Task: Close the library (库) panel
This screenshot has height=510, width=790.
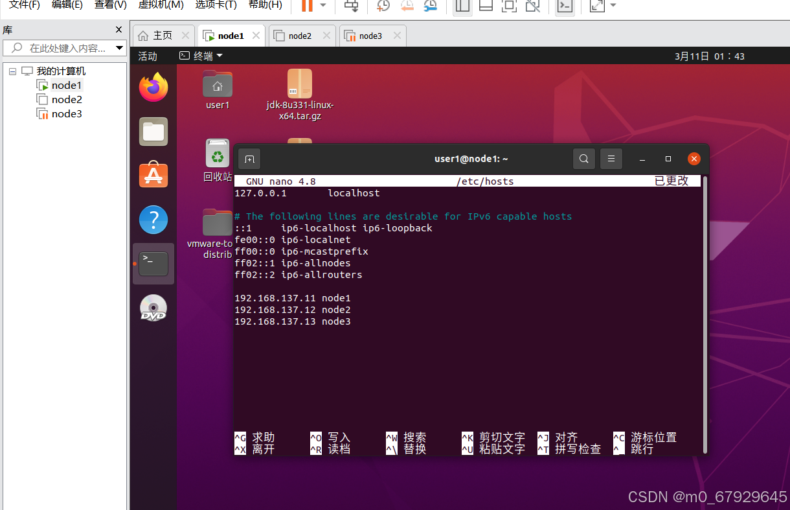Action: pyautogui.click(x=119, y=30)
